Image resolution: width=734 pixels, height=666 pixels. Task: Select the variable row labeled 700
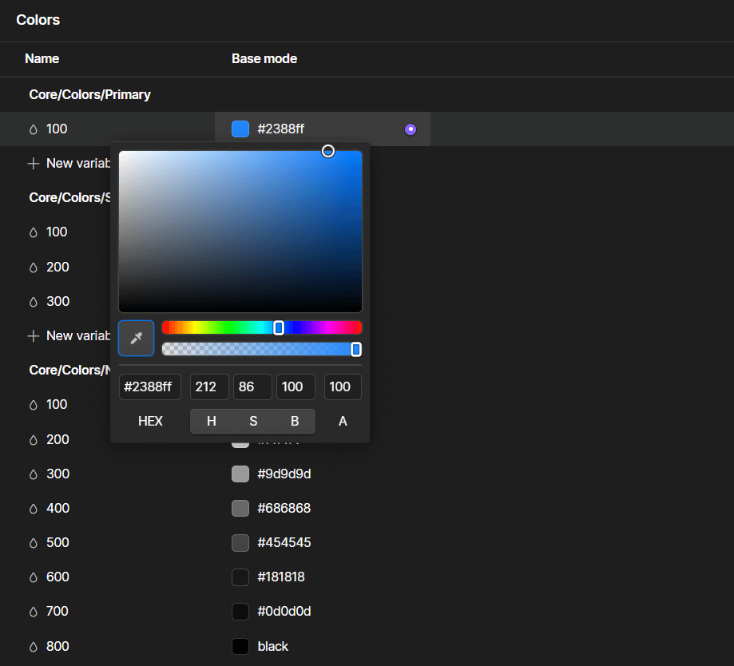click(56, 611)
